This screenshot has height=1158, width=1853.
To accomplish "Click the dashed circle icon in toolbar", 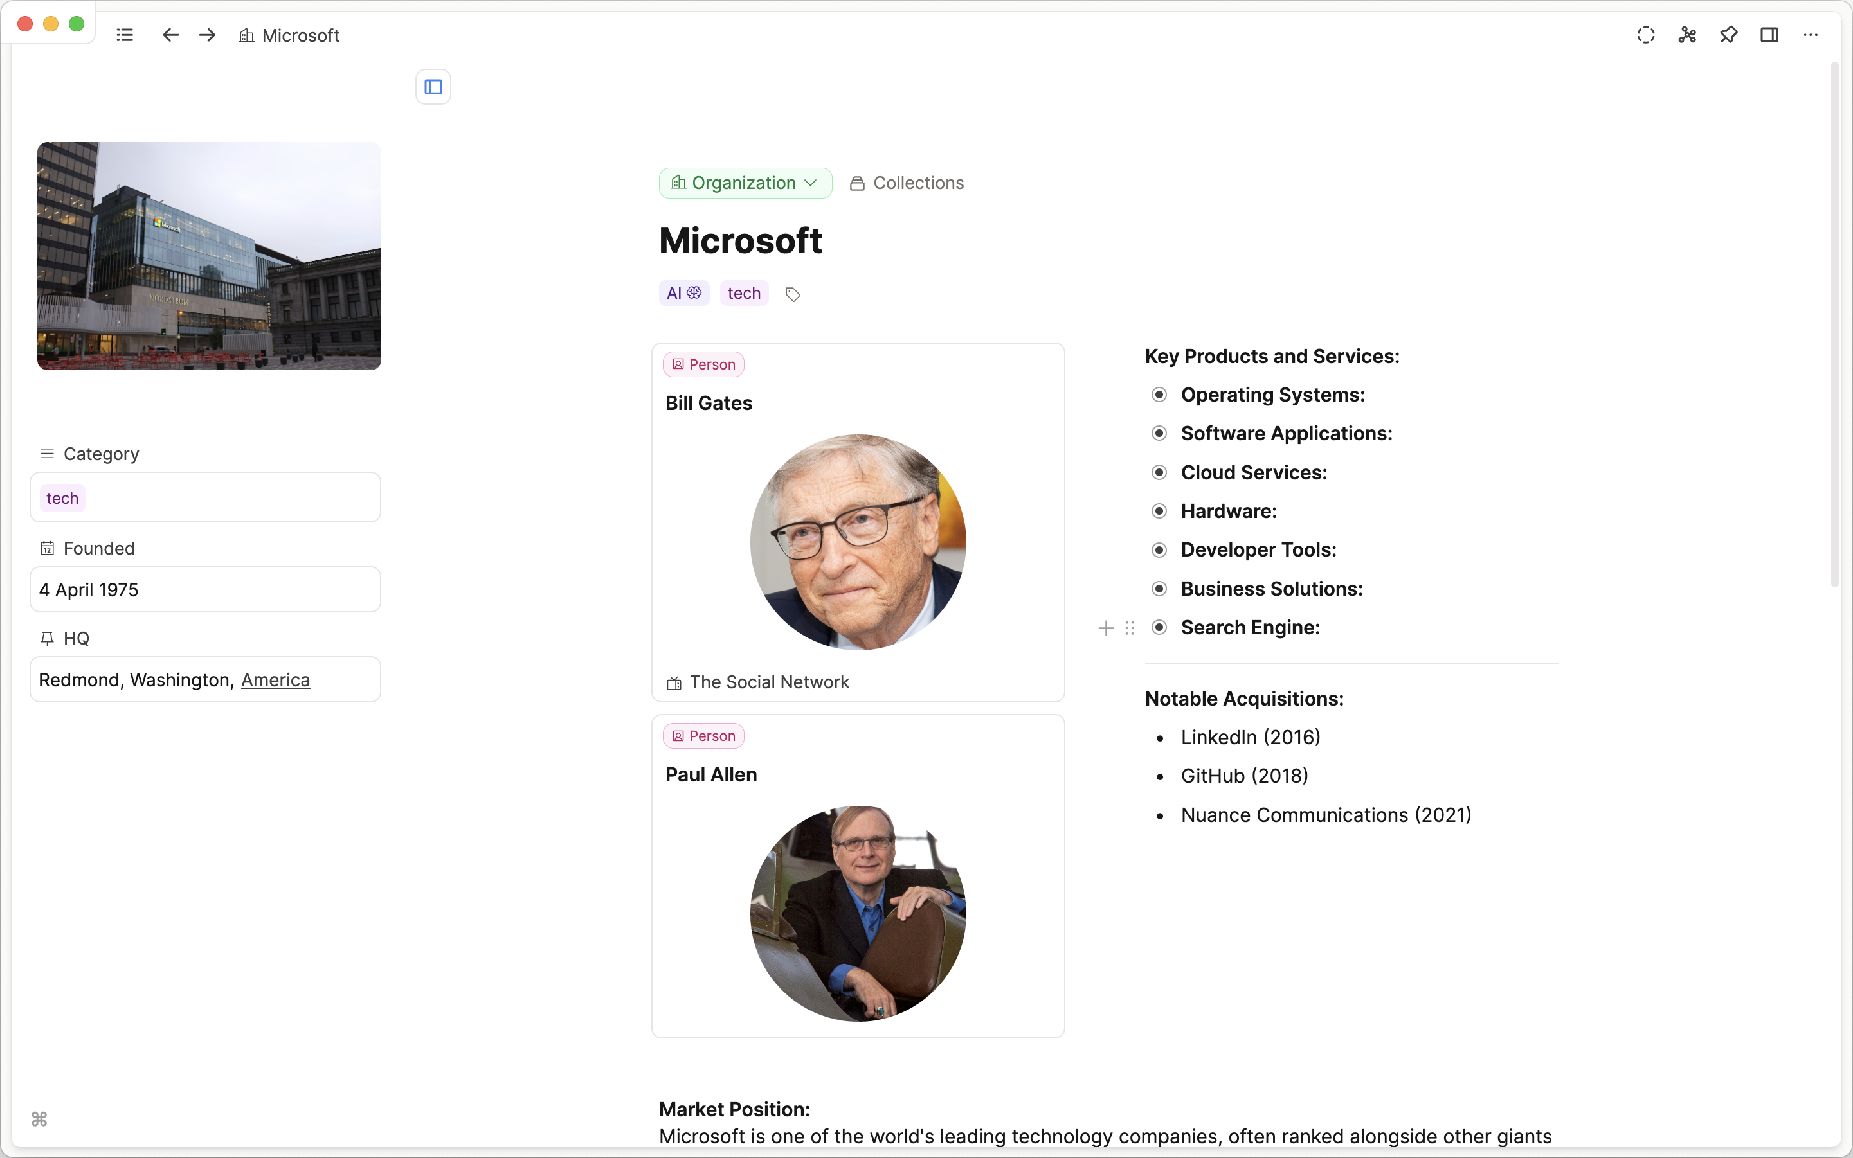I will [x=1645, y=35].
